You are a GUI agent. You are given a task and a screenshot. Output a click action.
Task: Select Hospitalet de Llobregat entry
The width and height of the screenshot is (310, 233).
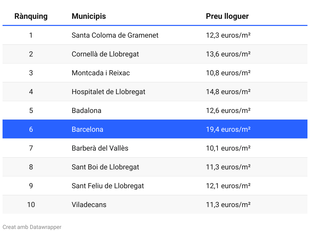coord(108,92)
